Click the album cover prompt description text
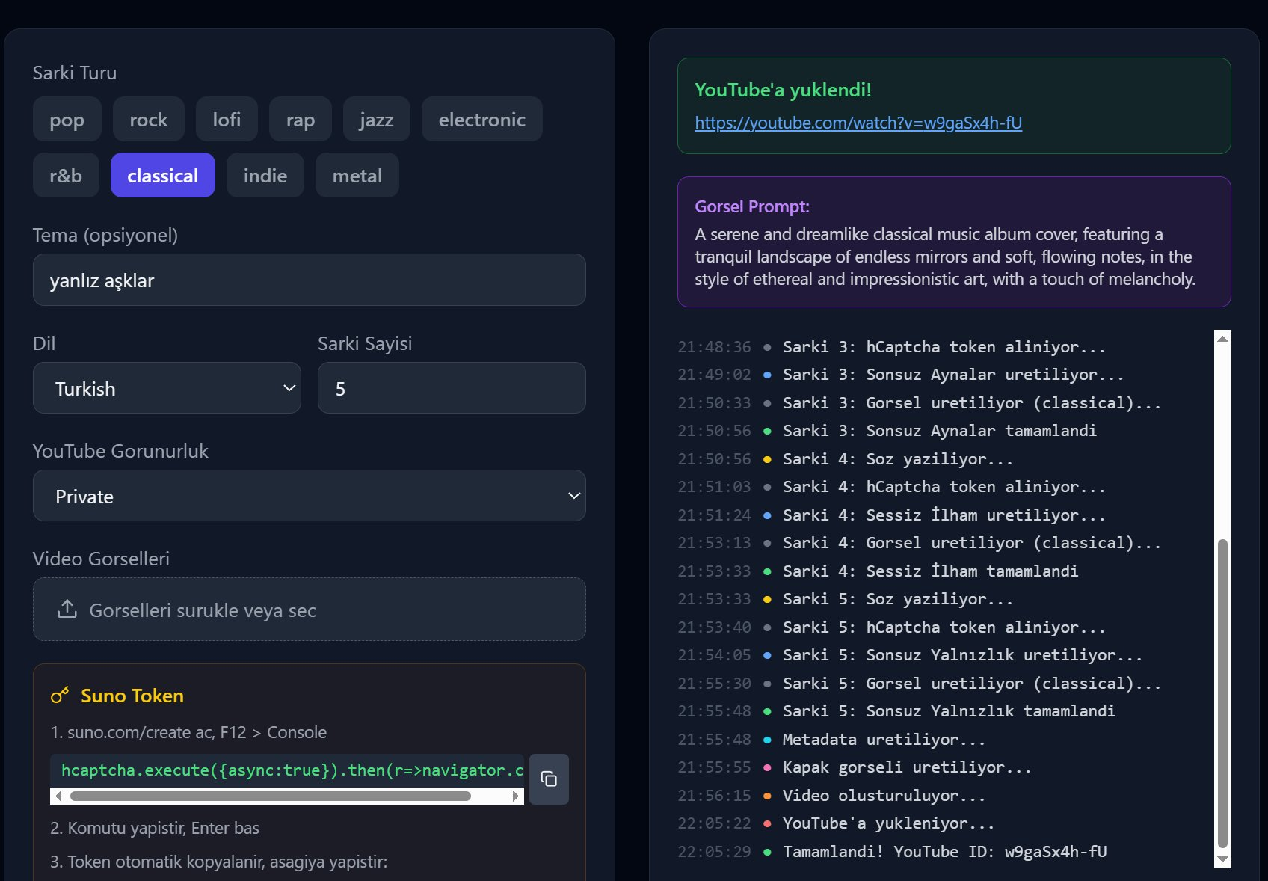 click(x=945, y=257)
